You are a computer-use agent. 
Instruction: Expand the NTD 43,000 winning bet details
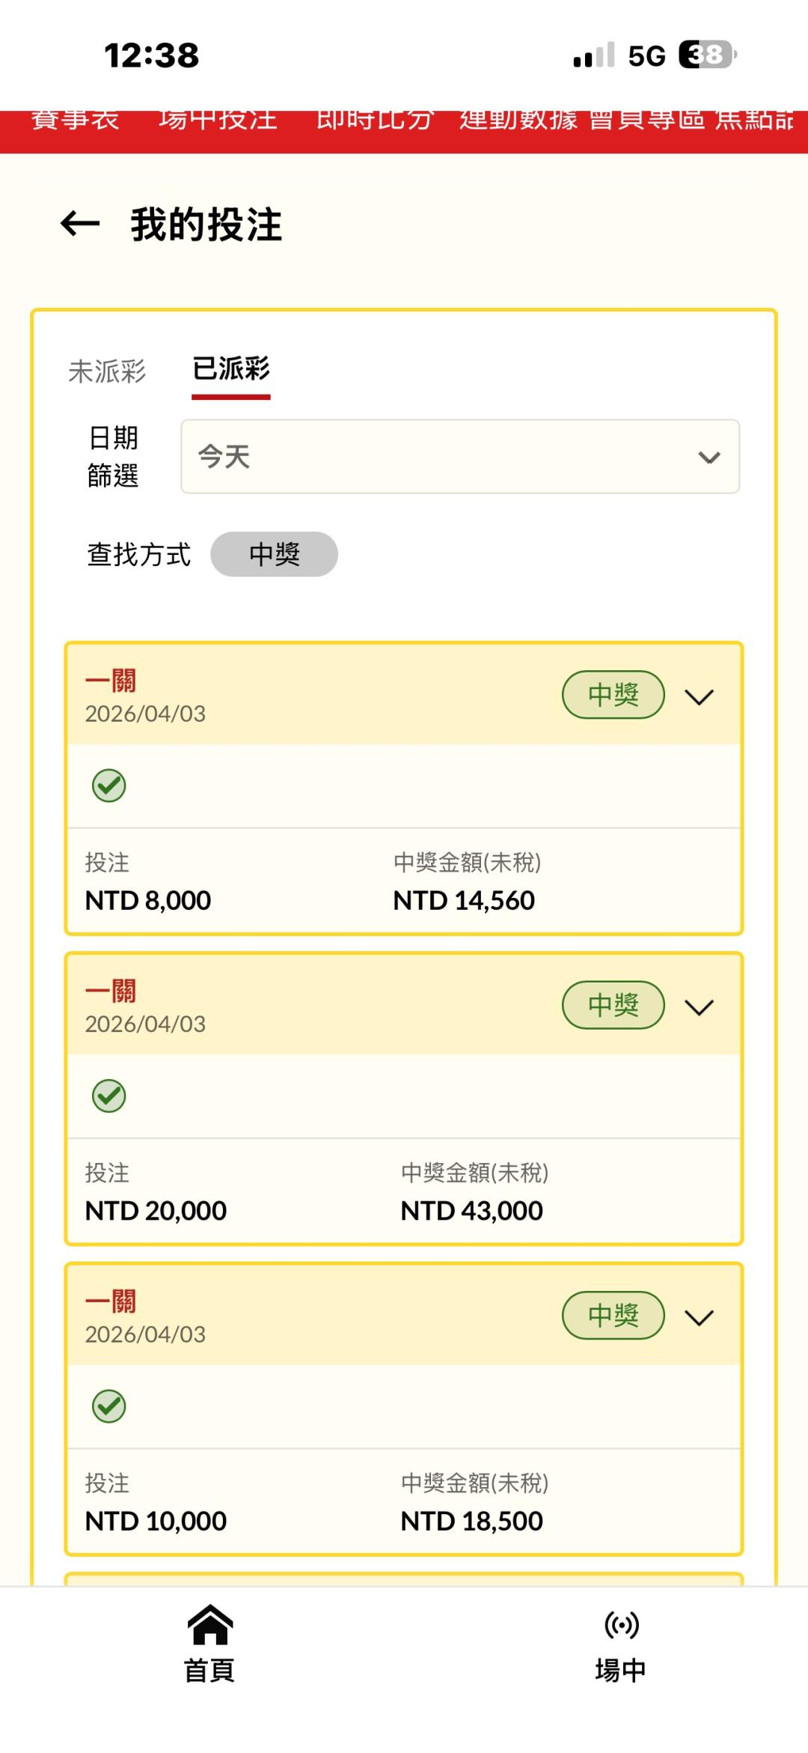tap(700, 1007)
